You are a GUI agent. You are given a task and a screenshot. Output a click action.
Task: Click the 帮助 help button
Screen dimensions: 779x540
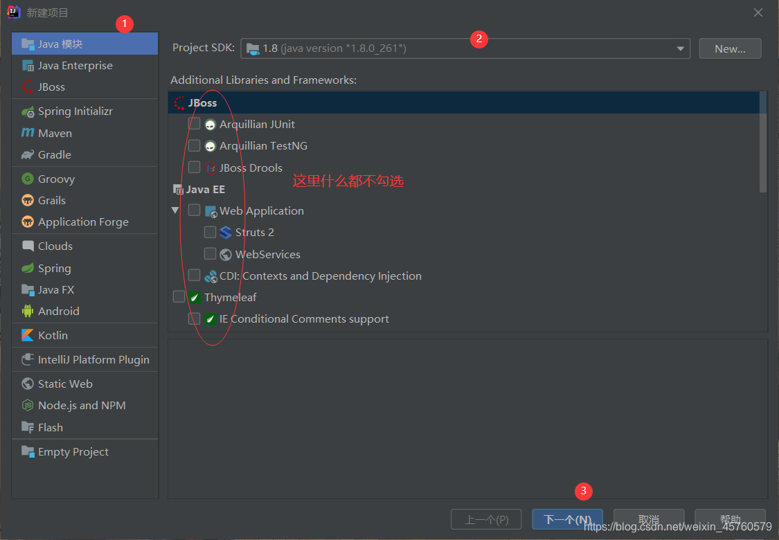730,520
